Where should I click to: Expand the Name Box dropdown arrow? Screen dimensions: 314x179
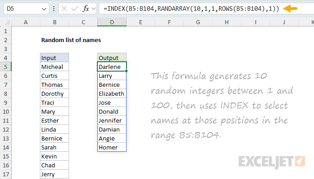[44, 9]
